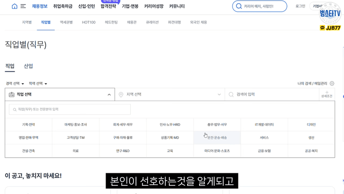Click the magnifier icon in the top search bar
This screenshot has height=194, width=344.
(239, 6)
